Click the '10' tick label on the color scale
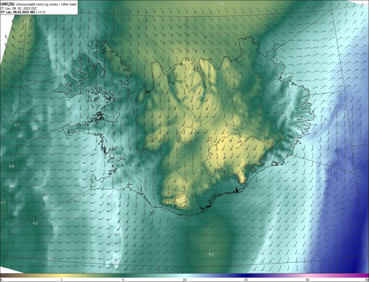 [x=184, y=280]
